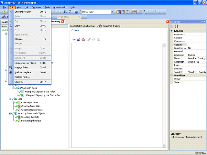The width and height of the screenshot is (207, 155).
Task: Select Creating Number Lists topic
Action: pos(32,110)
